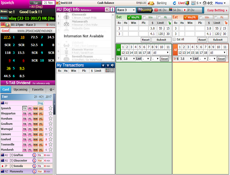The image size is (230, 175).
Task: Click the TB icon for Shepparton
Action: (25, 113)
